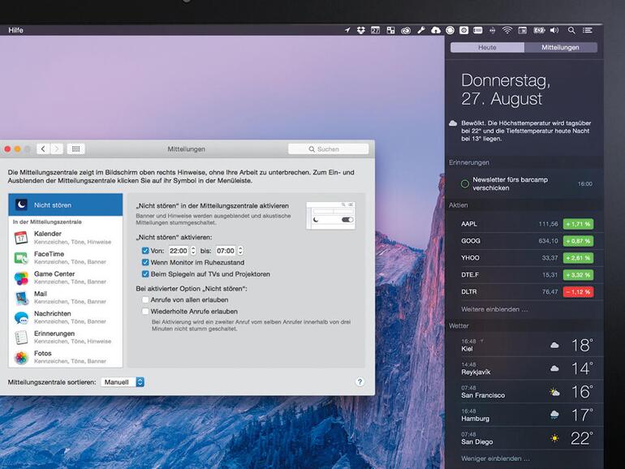
Task: Disable 'Wenn Monitor im Ruhezustand' checkbox
Action: [x=145, y=263]
